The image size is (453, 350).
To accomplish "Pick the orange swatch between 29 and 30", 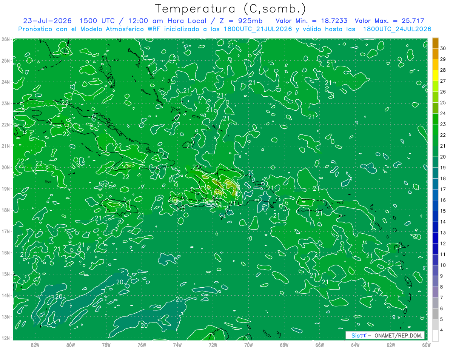I will 435,54.
